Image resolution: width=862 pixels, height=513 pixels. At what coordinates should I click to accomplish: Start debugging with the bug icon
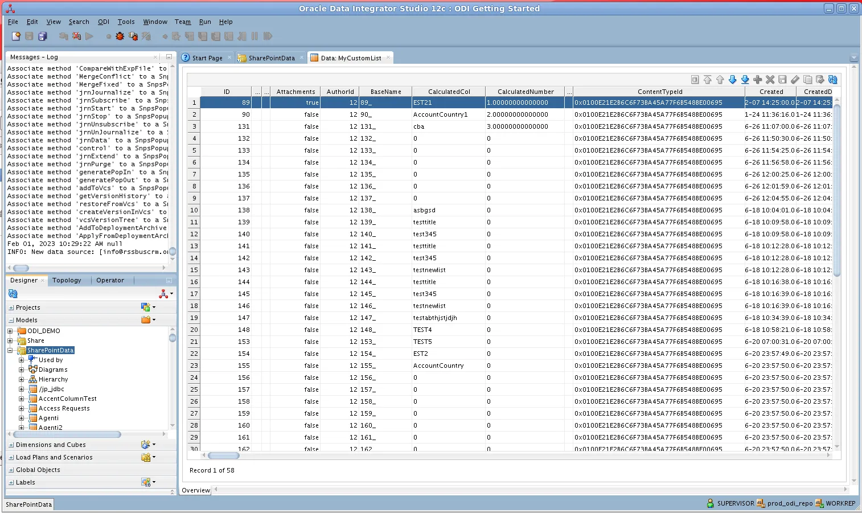[118, 36]
